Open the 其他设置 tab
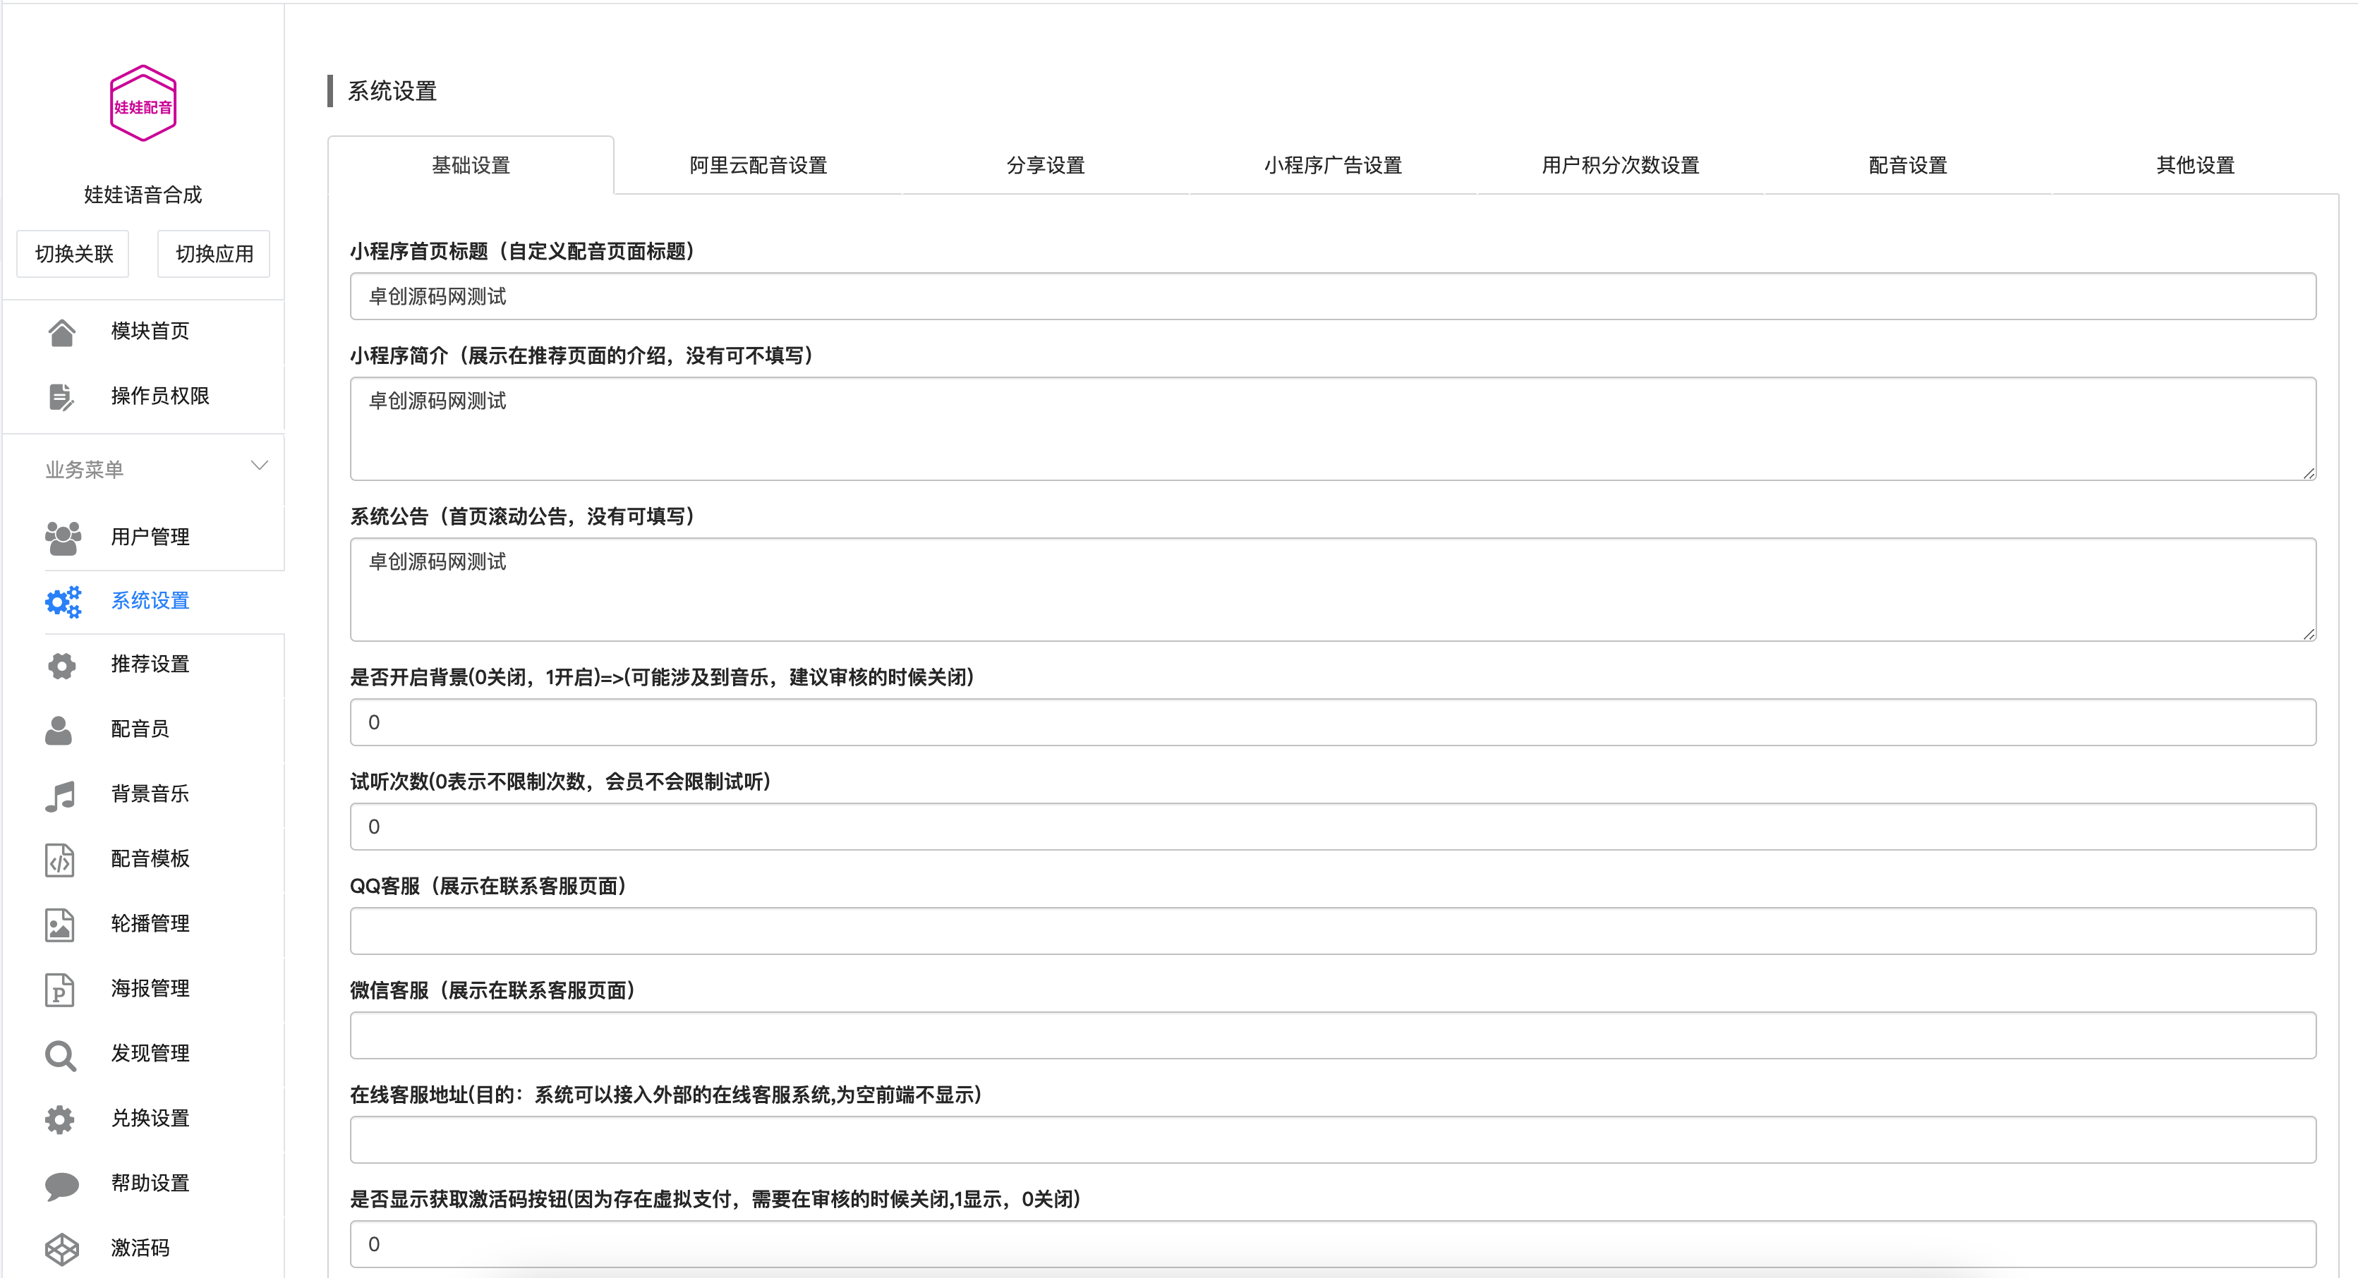This screenshot has width=2358, height=1278. click(2195, 166)
